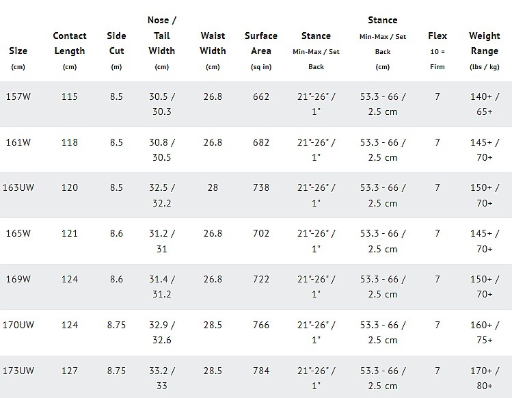
Task: Click the 163UW size row label
Action: click(22, 188)
